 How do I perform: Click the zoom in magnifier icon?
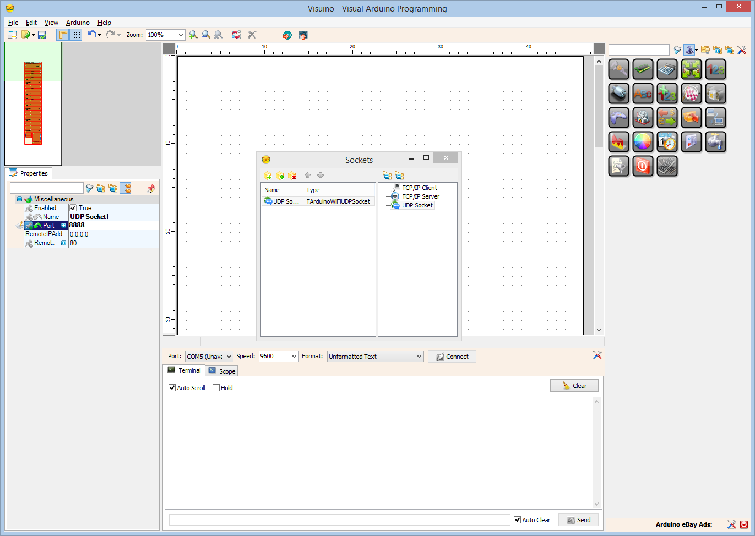(193, 35)
